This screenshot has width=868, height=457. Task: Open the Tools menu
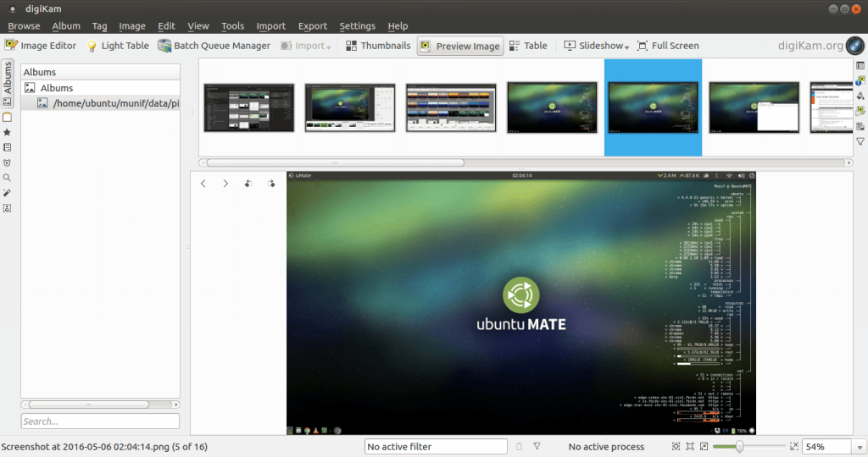pos(232,26)
